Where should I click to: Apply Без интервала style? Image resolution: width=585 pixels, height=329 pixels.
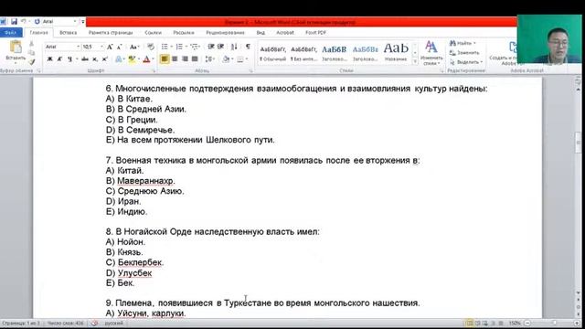click(303, 53)
